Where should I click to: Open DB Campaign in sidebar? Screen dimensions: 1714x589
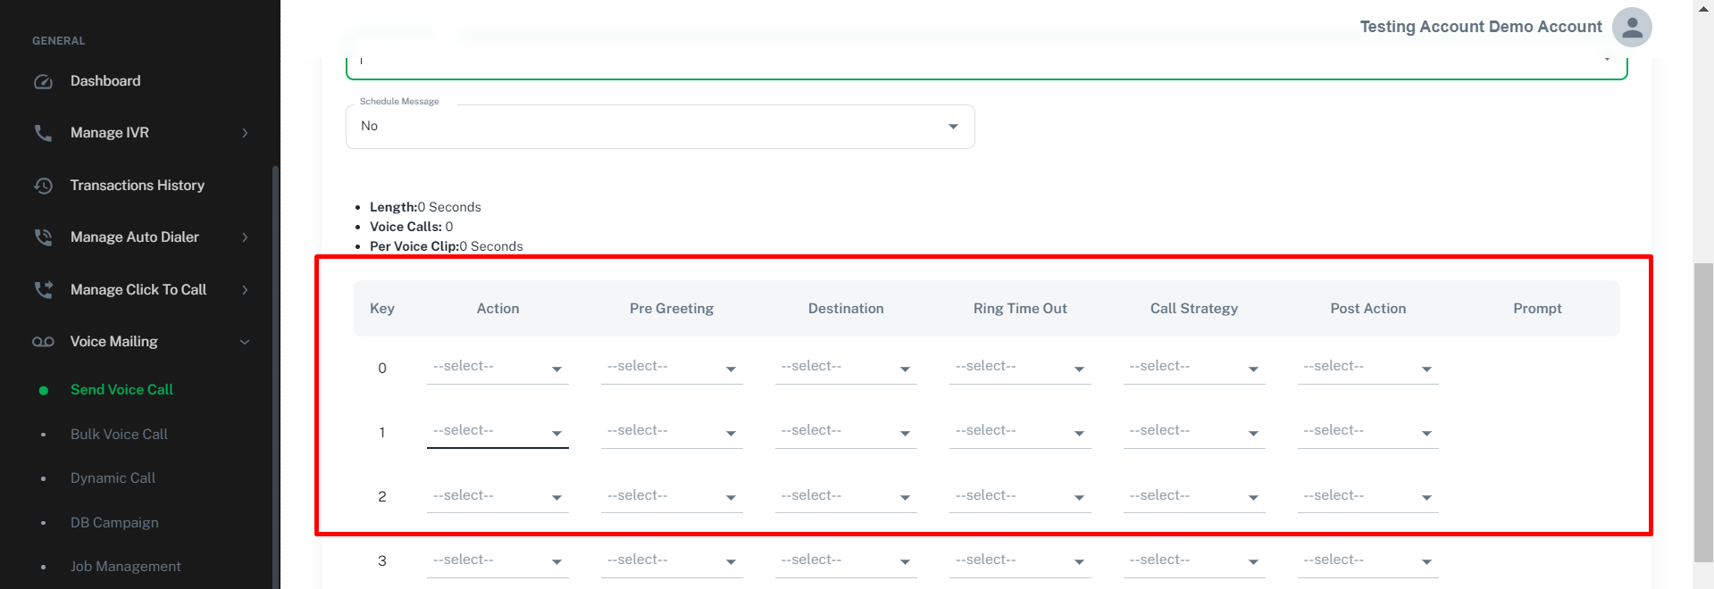click(x=114, y=523)
